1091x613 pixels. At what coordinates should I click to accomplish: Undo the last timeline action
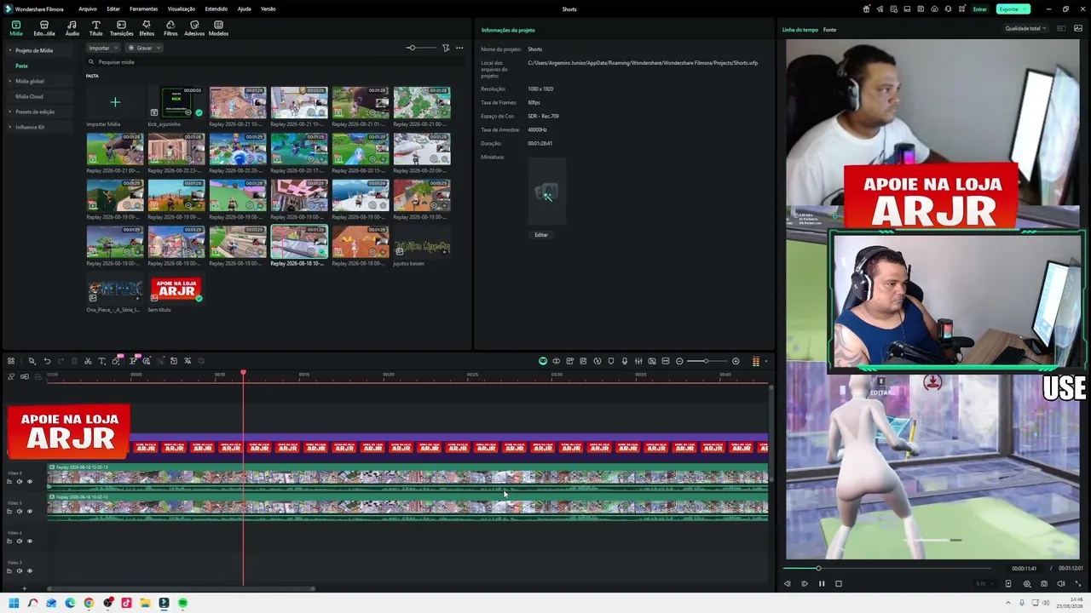(47, 361)
